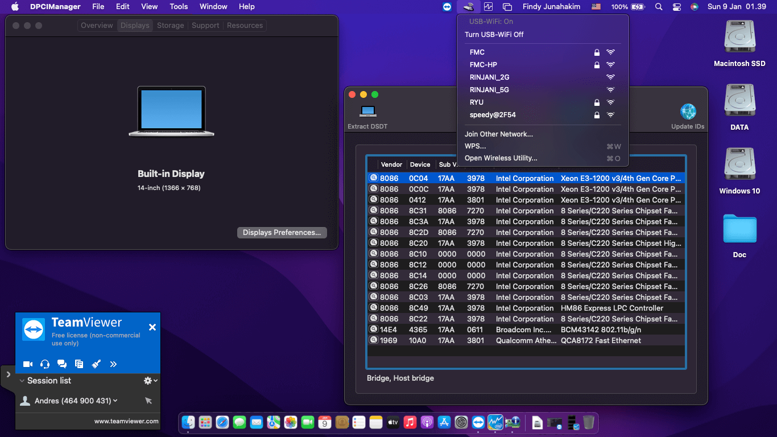Click the Spotlight search menu bar icon

coord(659,7)
